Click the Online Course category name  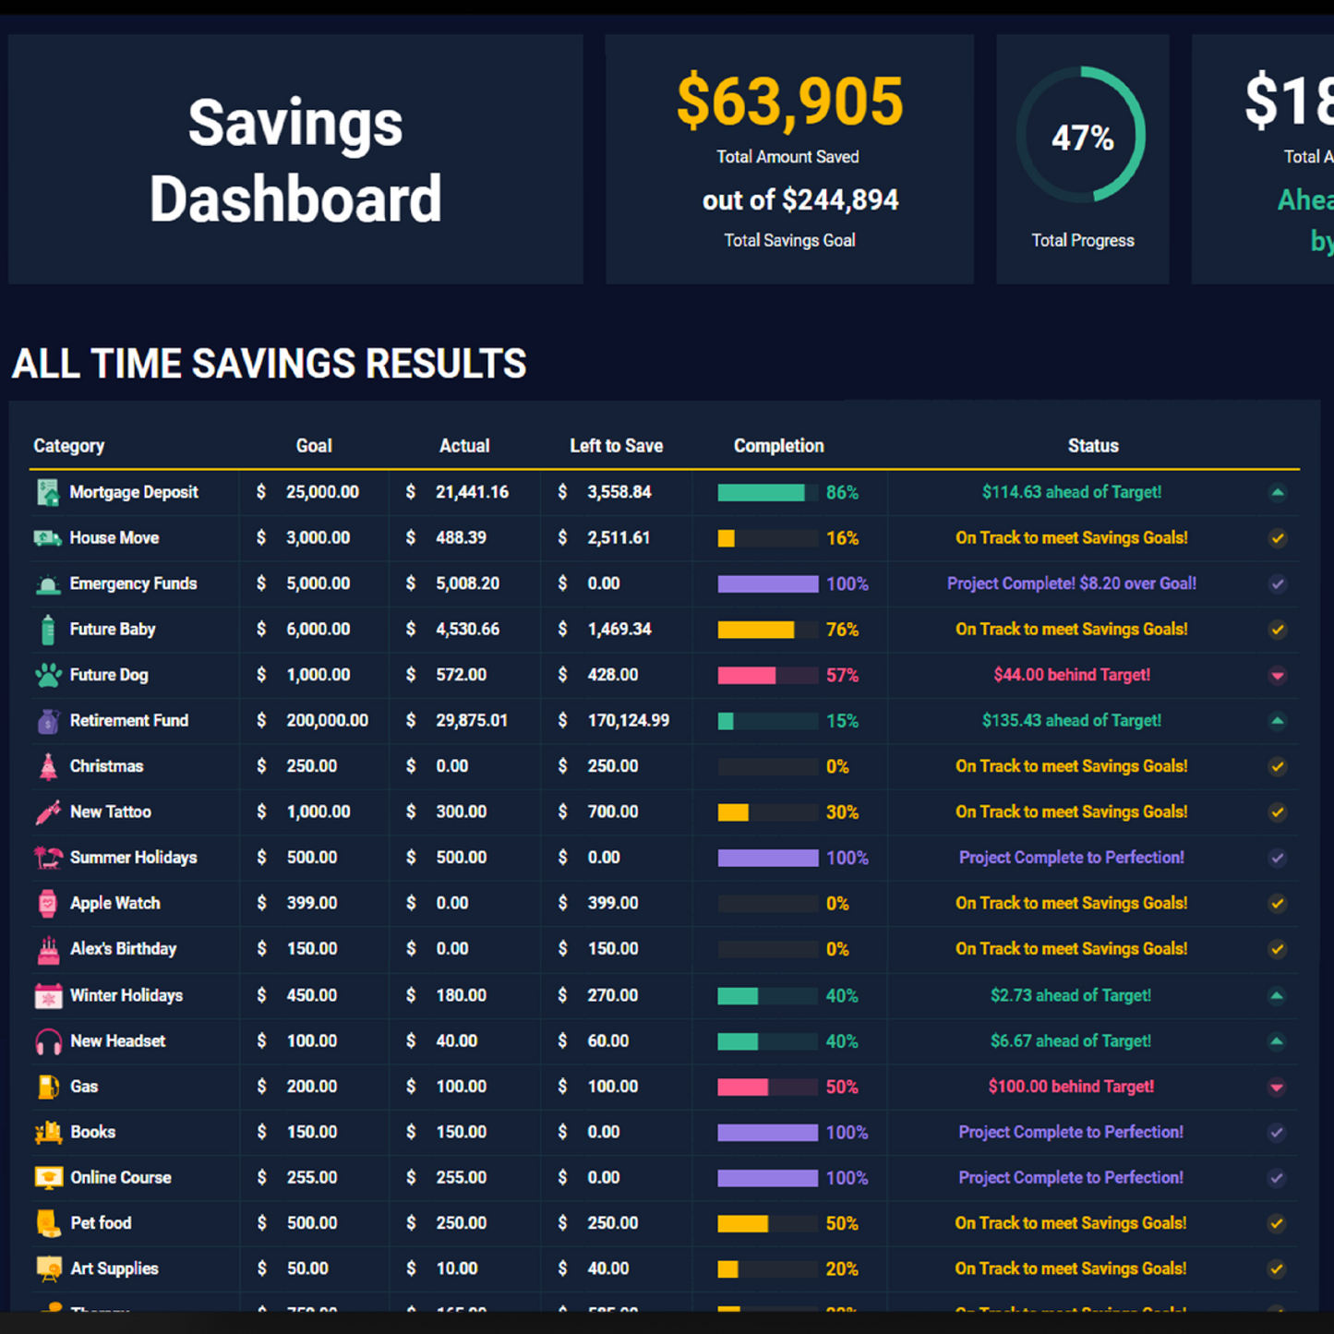click(x=121, y=1178)
